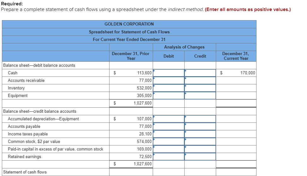
Task: Click Accounts payable prior value 77,000
Action: [x=145, y=126]
